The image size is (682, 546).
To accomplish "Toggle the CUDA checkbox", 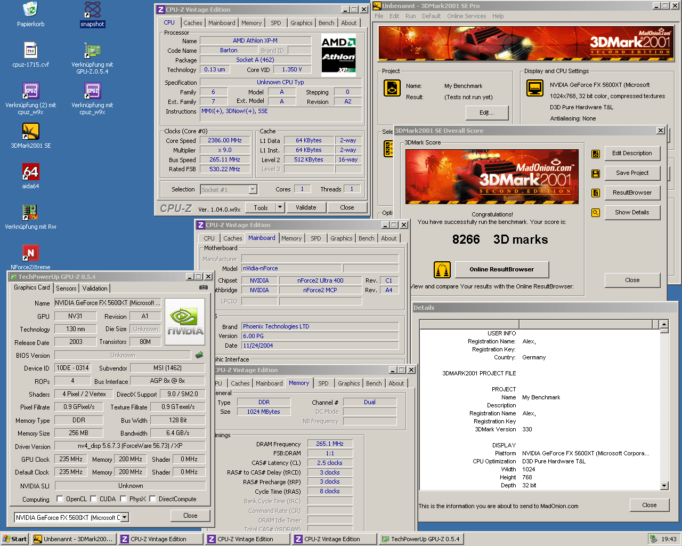I will click(94, 499).
